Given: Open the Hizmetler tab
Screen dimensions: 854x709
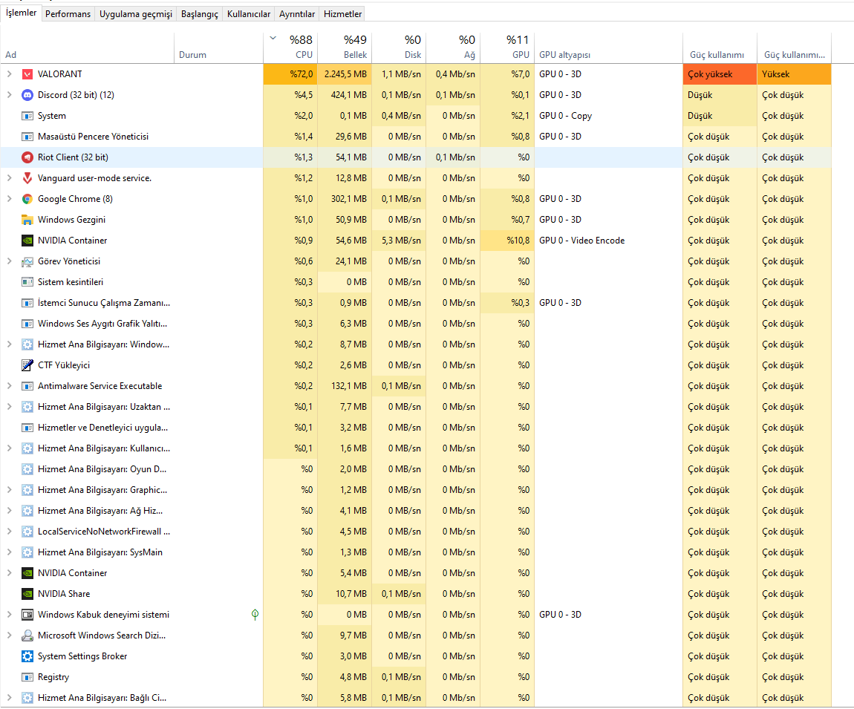Looking at the screenshot, I should 342,14.
